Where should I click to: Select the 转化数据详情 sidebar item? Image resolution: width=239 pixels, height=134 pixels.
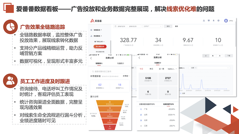[x=100, y=52]
